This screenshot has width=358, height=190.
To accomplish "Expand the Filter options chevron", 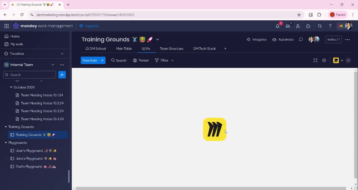I will [x=173, y=60].
